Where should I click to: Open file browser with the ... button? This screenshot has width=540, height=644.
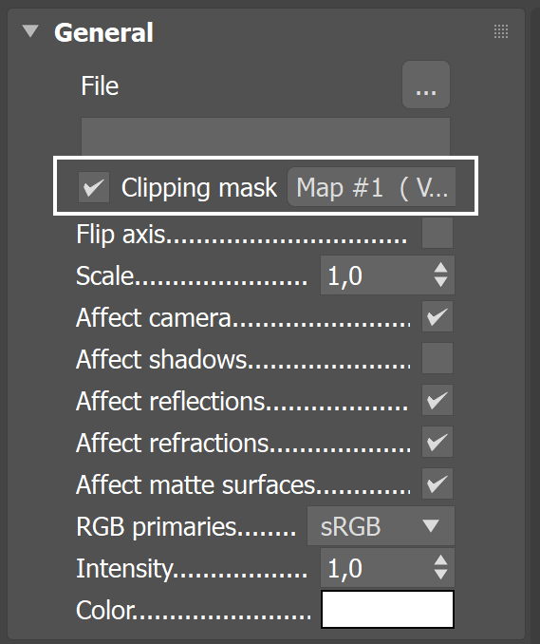426,85
